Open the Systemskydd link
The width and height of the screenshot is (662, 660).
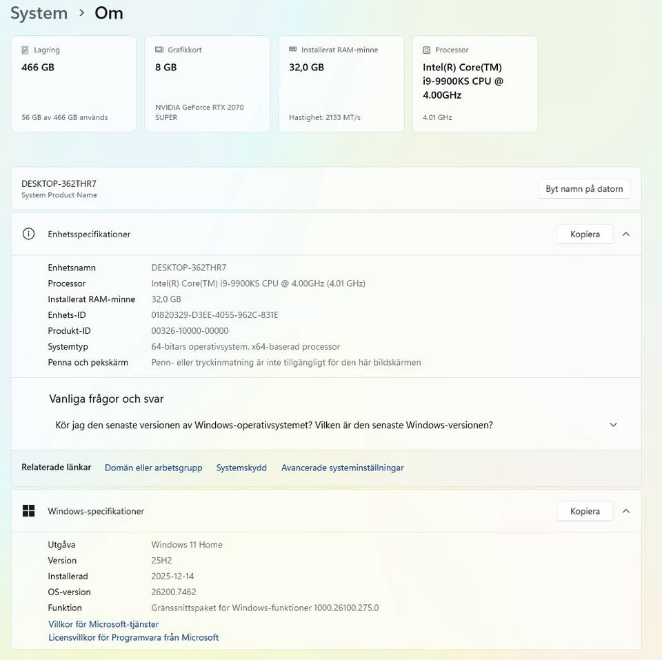[x=241, y=468]
